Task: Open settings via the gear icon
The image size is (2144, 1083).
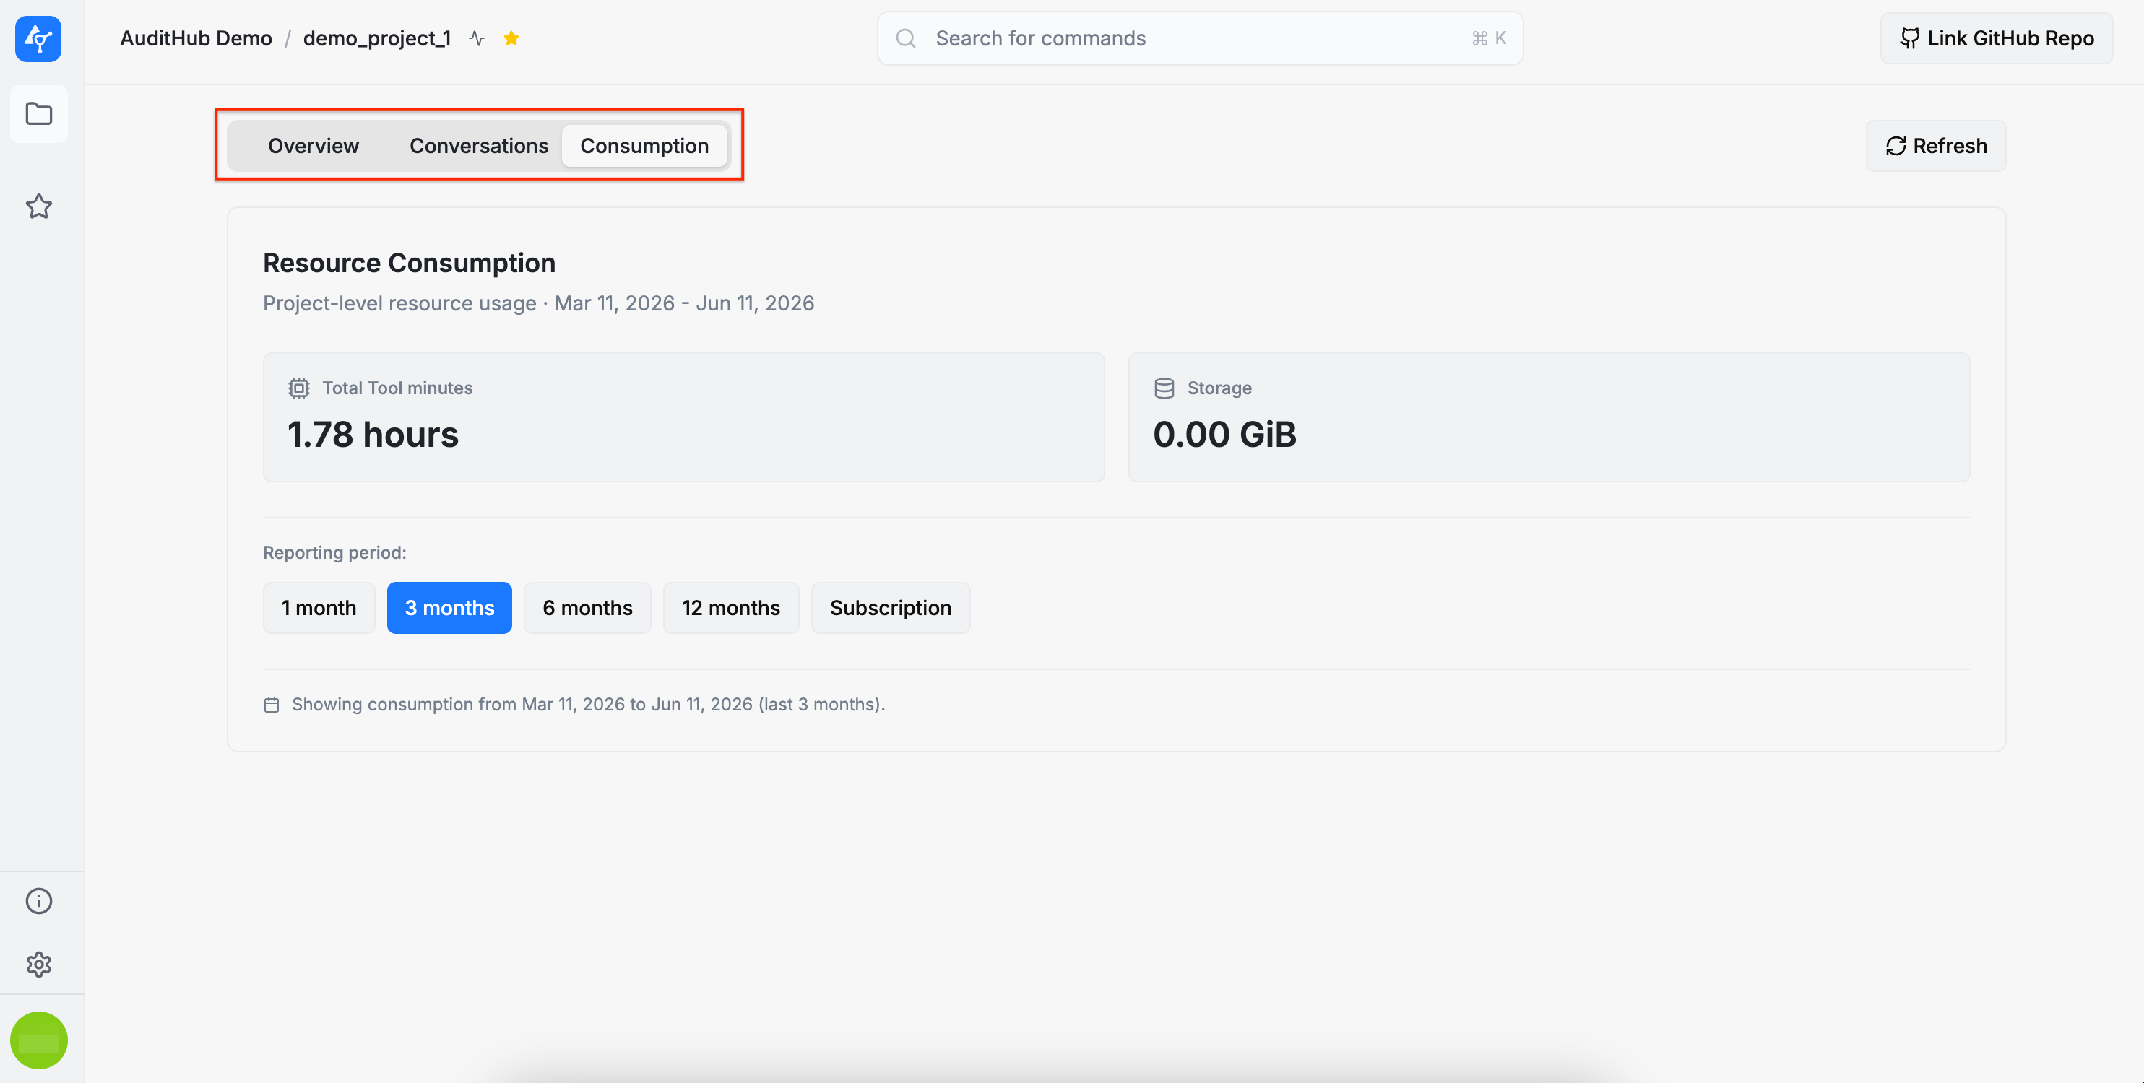Action: pos(38,964)
